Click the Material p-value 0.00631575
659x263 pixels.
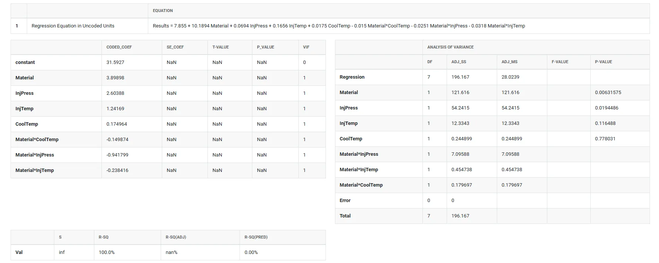tap(608, 93)
